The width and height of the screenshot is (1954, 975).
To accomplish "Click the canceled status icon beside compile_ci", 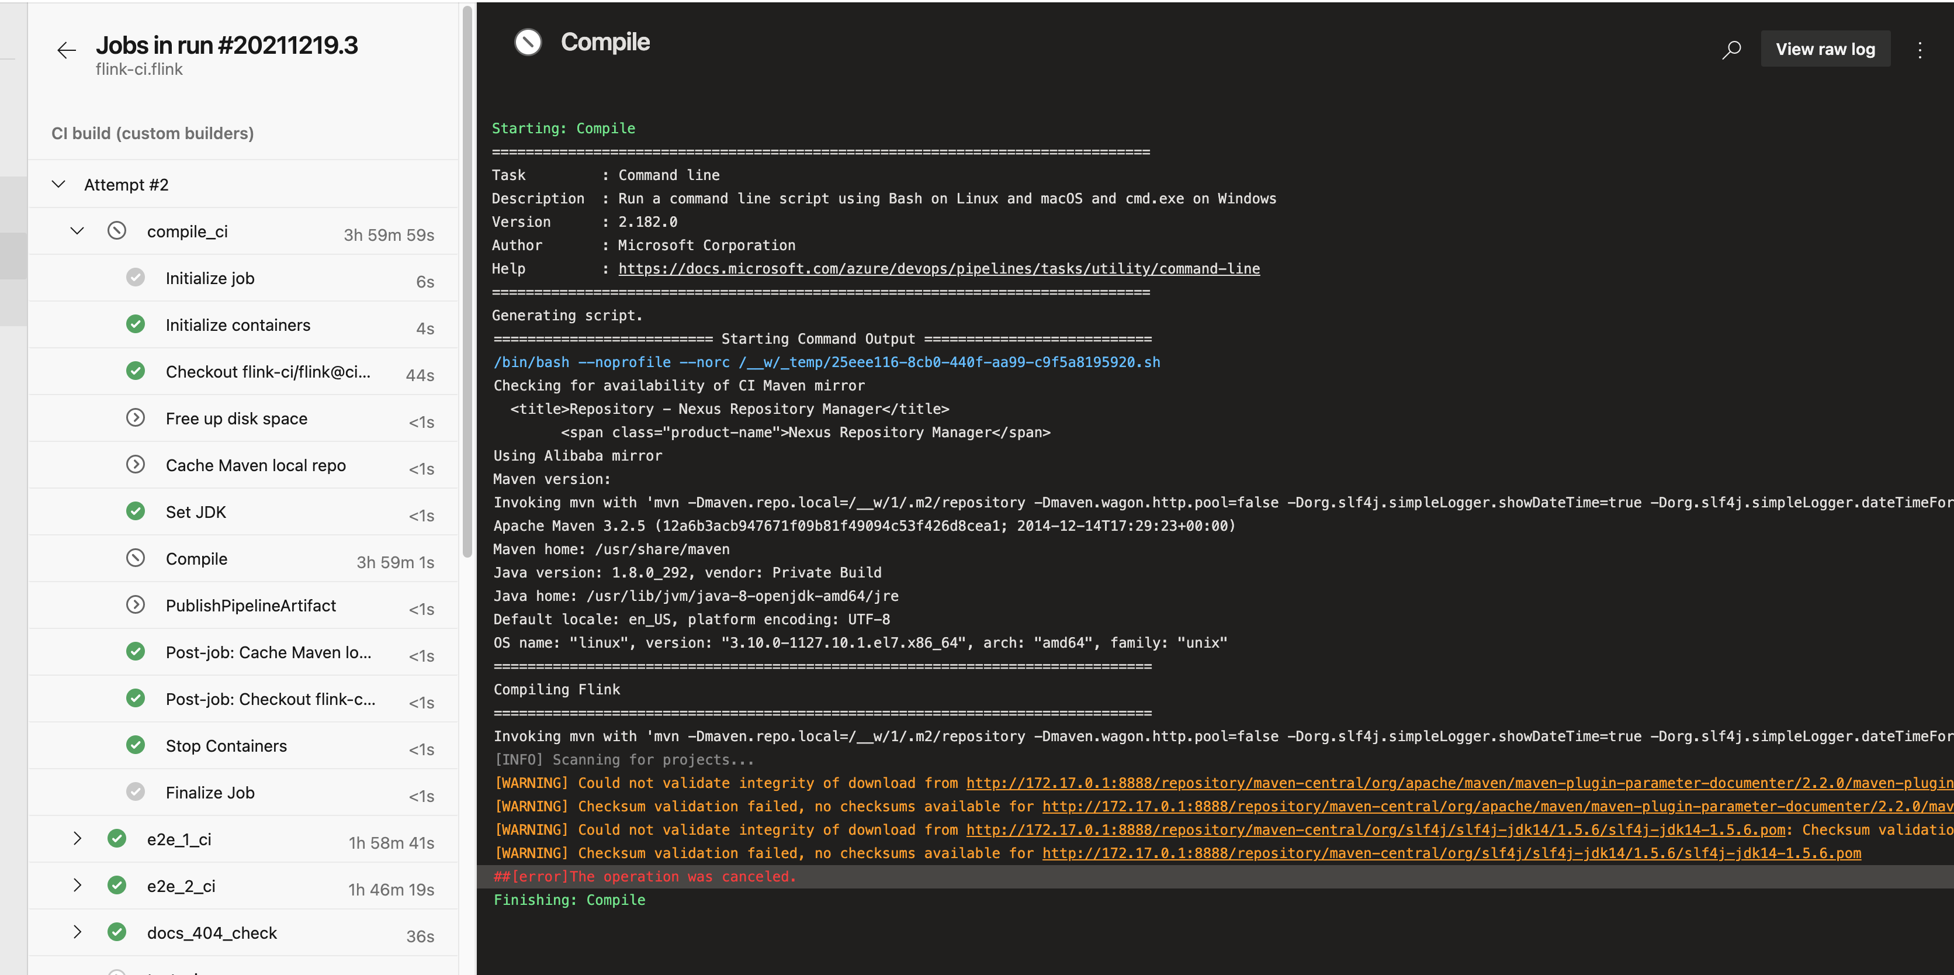I will click(x=117, y=231).
